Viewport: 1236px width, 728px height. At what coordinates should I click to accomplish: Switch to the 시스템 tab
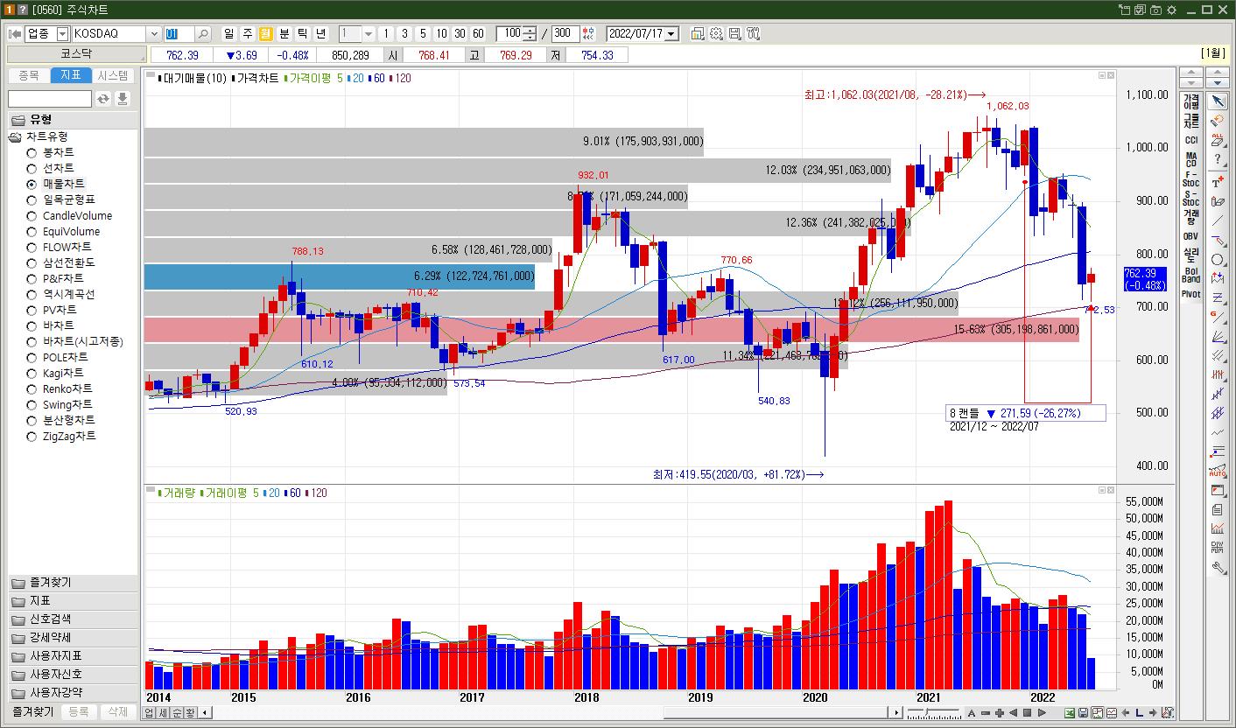[x=113, y=76]
